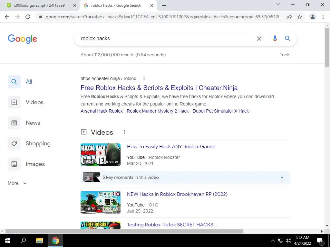
Task: Open Windows taskbar search
Action: point(23,241)
